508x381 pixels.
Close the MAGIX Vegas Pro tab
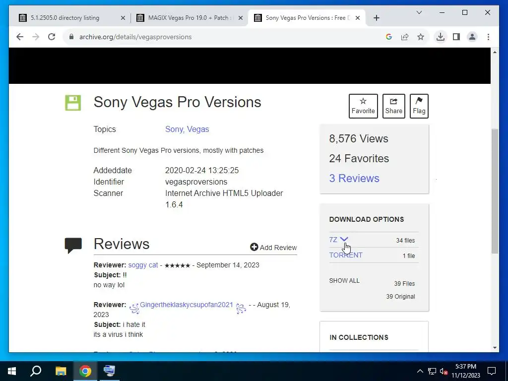point(241,18)
